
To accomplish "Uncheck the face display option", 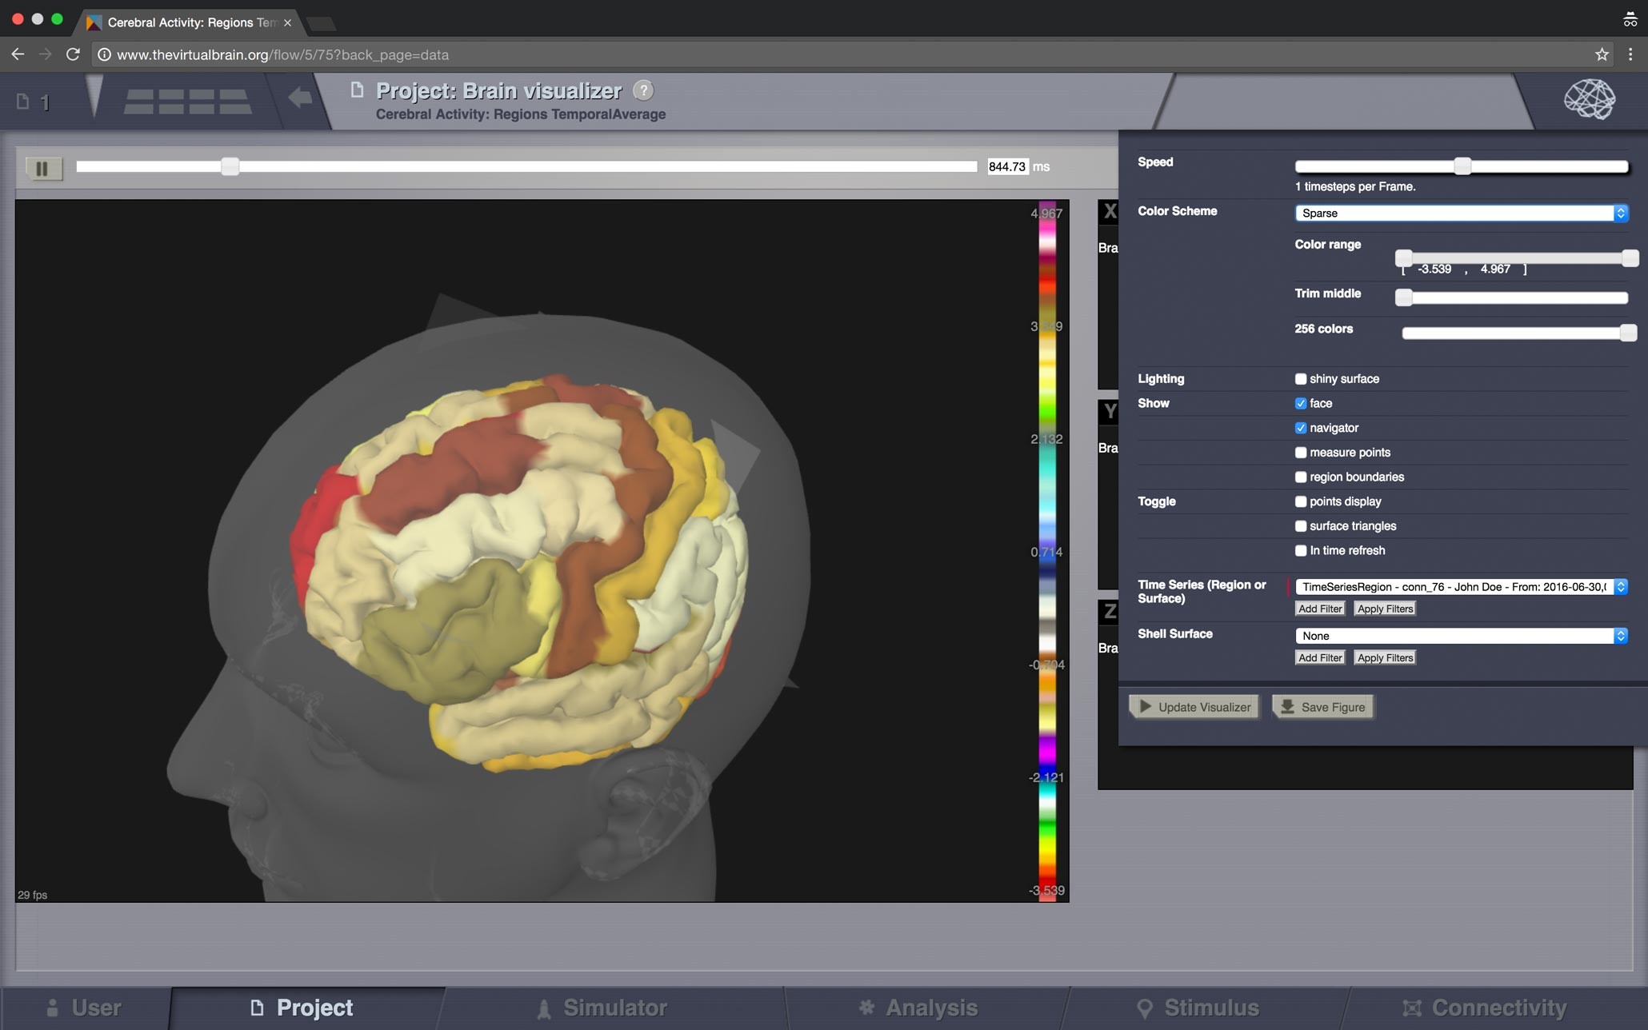I will [1301, 404].
